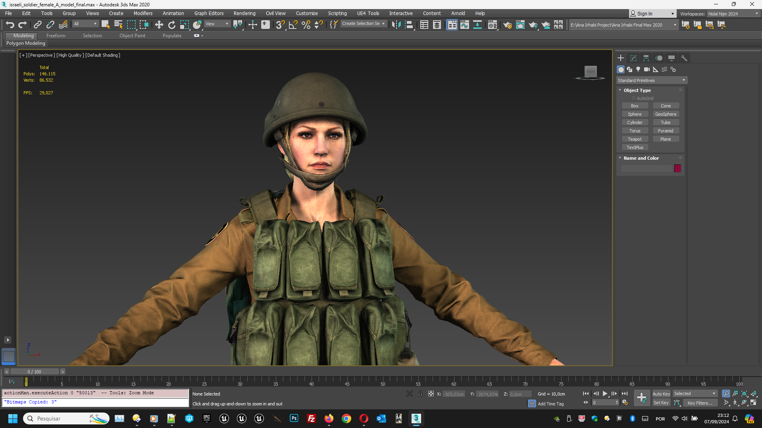Open the Render Setup teapot icon
The width and height of the screenshot is (762, 428).
(507, 25)
